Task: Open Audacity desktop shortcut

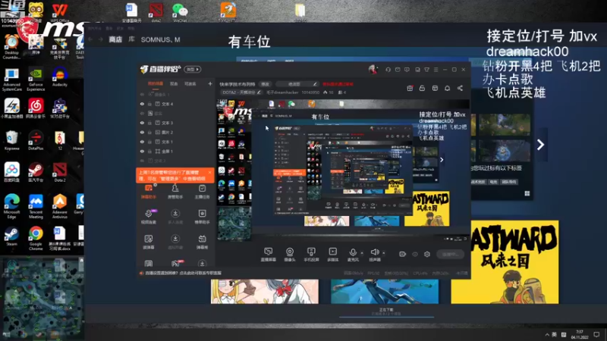Action: coord(60,77)
